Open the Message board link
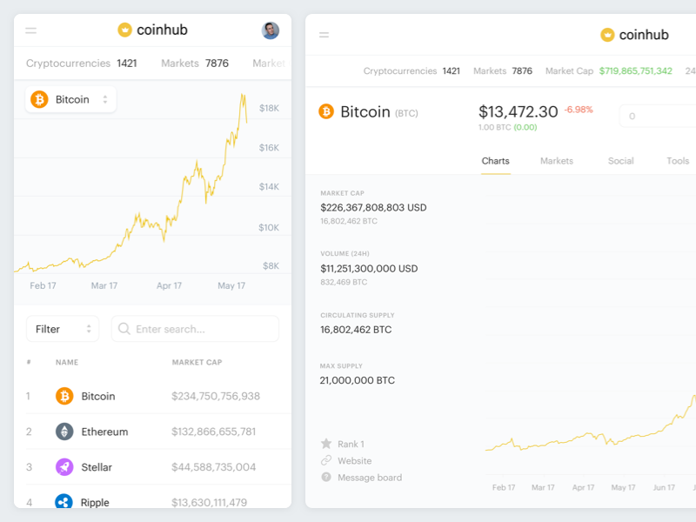Image resolution: width=696 pixels, height=522 pixels. click(x=370, y=478)
